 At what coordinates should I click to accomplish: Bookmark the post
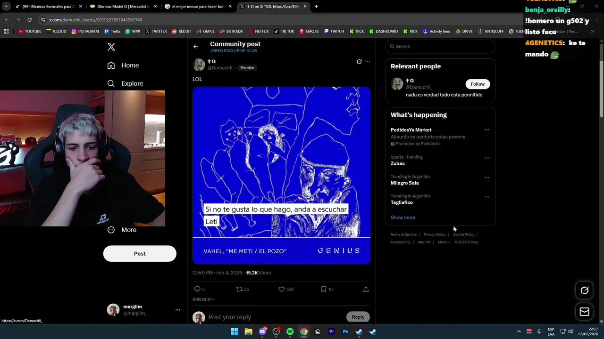pos(324,289)
